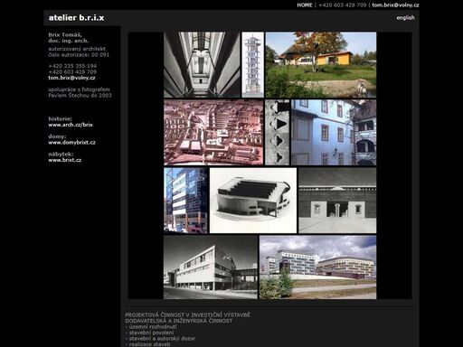Switch the site to english

(405, 18)
